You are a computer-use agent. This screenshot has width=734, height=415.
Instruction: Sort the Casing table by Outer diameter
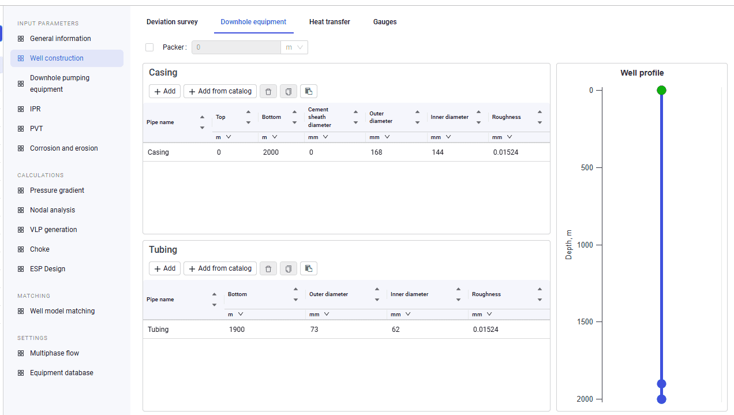[417, 117]
